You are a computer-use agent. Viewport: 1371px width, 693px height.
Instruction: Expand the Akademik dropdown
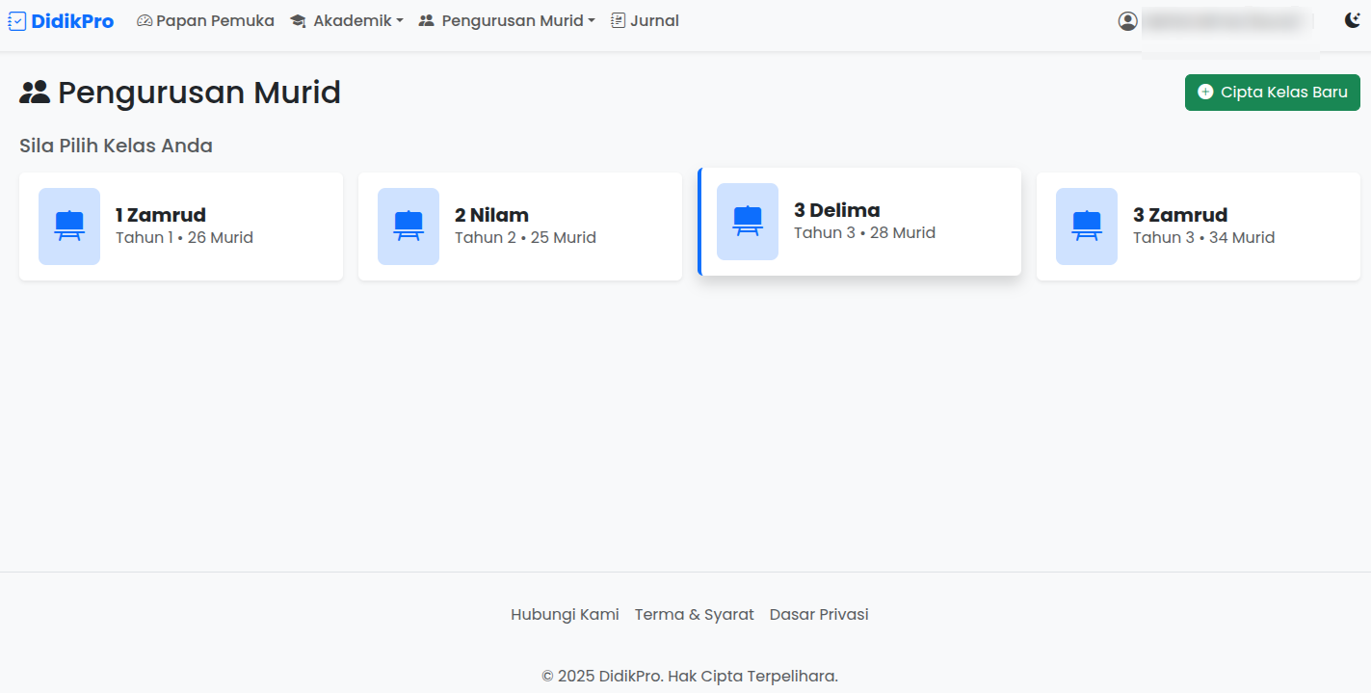tap(347, 19)
